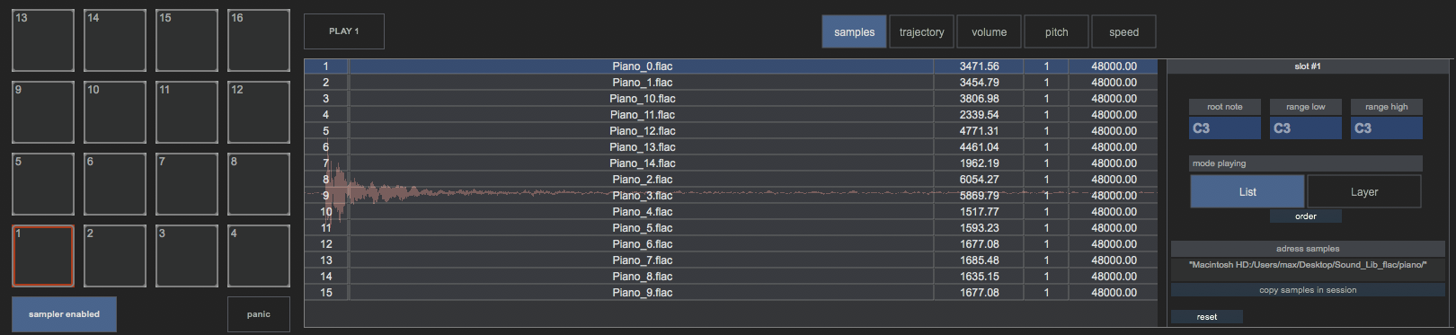
Task: Click the reset button
Action: pyautogui.click(x=1207, y=317)
